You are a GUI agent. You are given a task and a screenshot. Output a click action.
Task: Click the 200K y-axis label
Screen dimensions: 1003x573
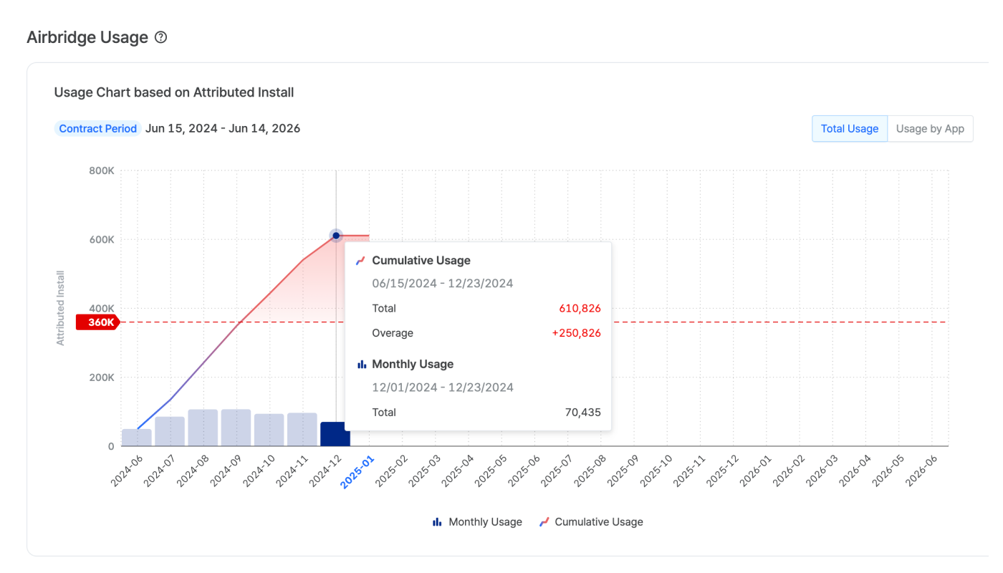(101, 377)
